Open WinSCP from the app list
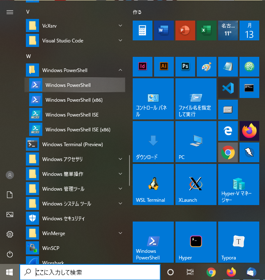The height and width of the screenshot is (280, 265). coord(75,248)
